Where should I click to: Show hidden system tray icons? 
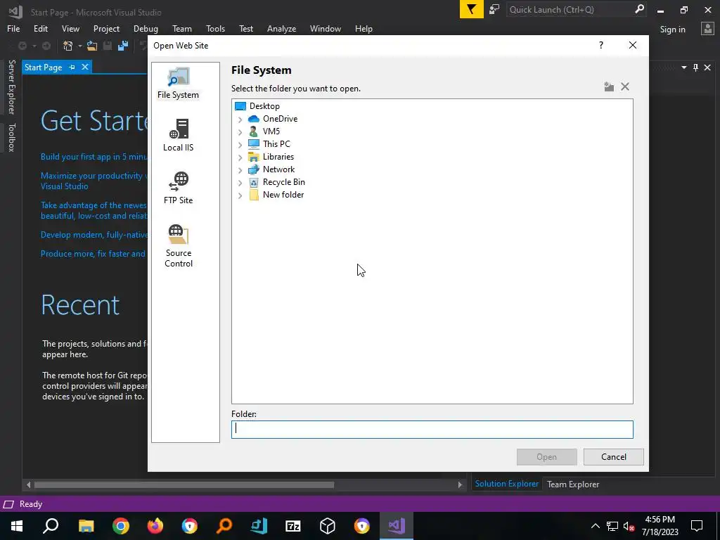pyautogui.click(x=595, y=526)
